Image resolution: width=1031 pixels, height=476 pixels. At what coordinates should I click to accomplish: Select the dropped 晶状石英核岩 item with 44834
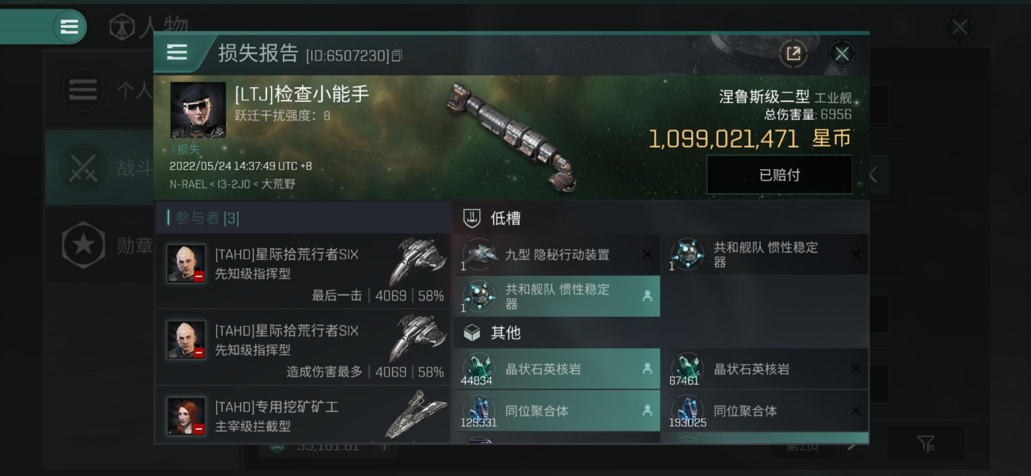(556, 369)
